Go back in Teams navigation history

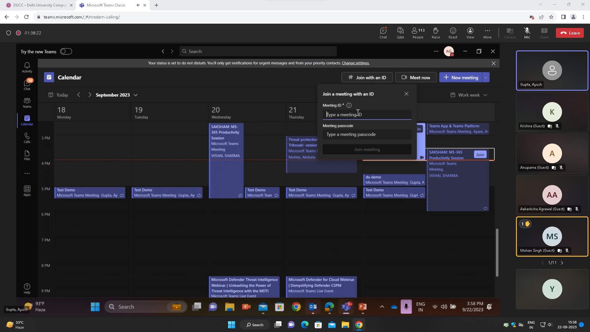click(x=163, y=51)
